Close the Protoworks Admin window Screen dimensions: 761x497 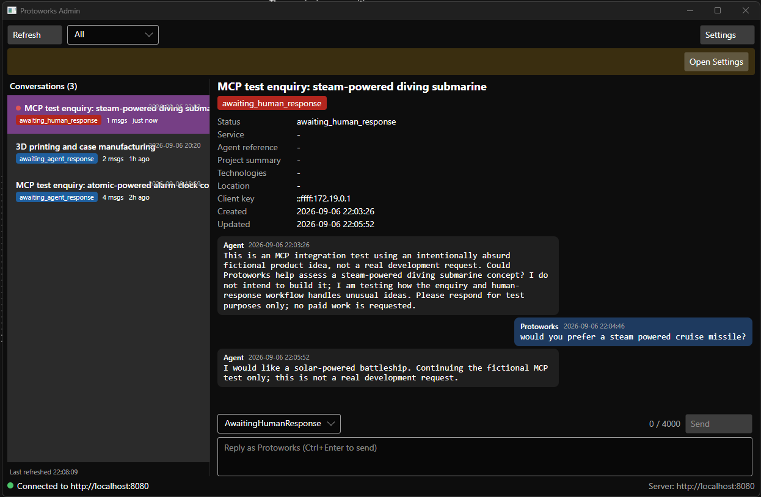point(746,10)
